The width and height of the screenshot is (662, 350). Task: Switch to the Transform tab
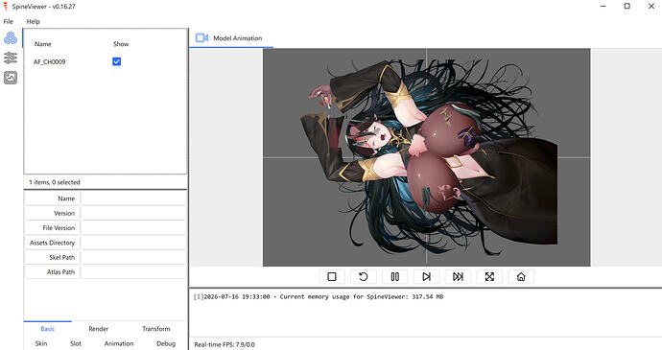(156, 329)
